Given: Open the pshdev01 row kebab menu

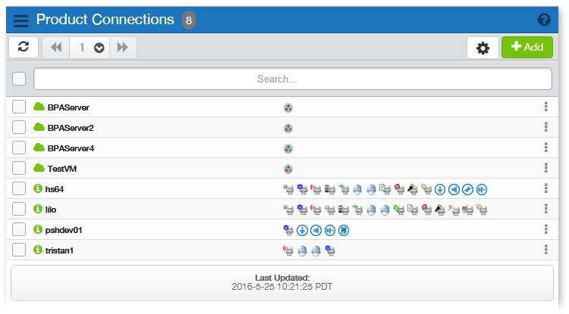Looking at the screenshot, I should pyautogui.click(x=545, y=229).
